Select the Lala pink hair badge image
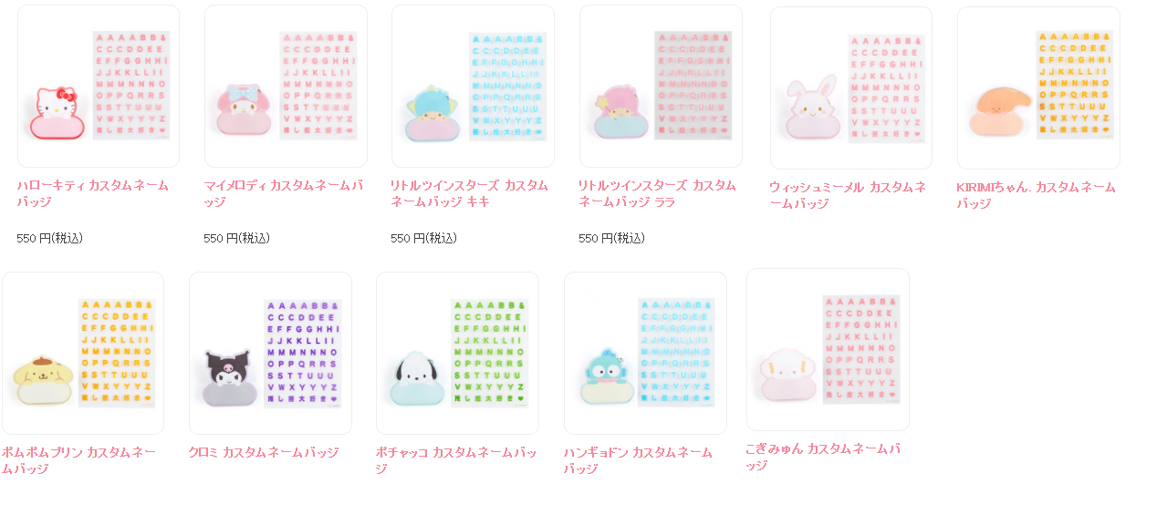The height and width of the screenshot is (515, 1157). pos(661,86)
